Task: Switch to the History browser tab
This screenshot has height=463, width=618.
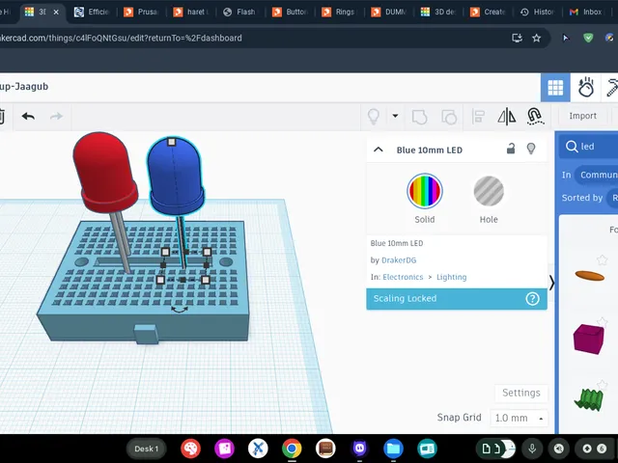Action: pos(537,13)
